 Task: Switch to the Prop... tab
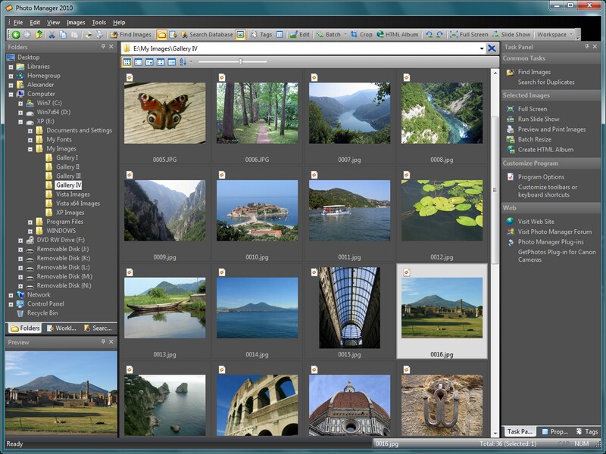[554, 431]
